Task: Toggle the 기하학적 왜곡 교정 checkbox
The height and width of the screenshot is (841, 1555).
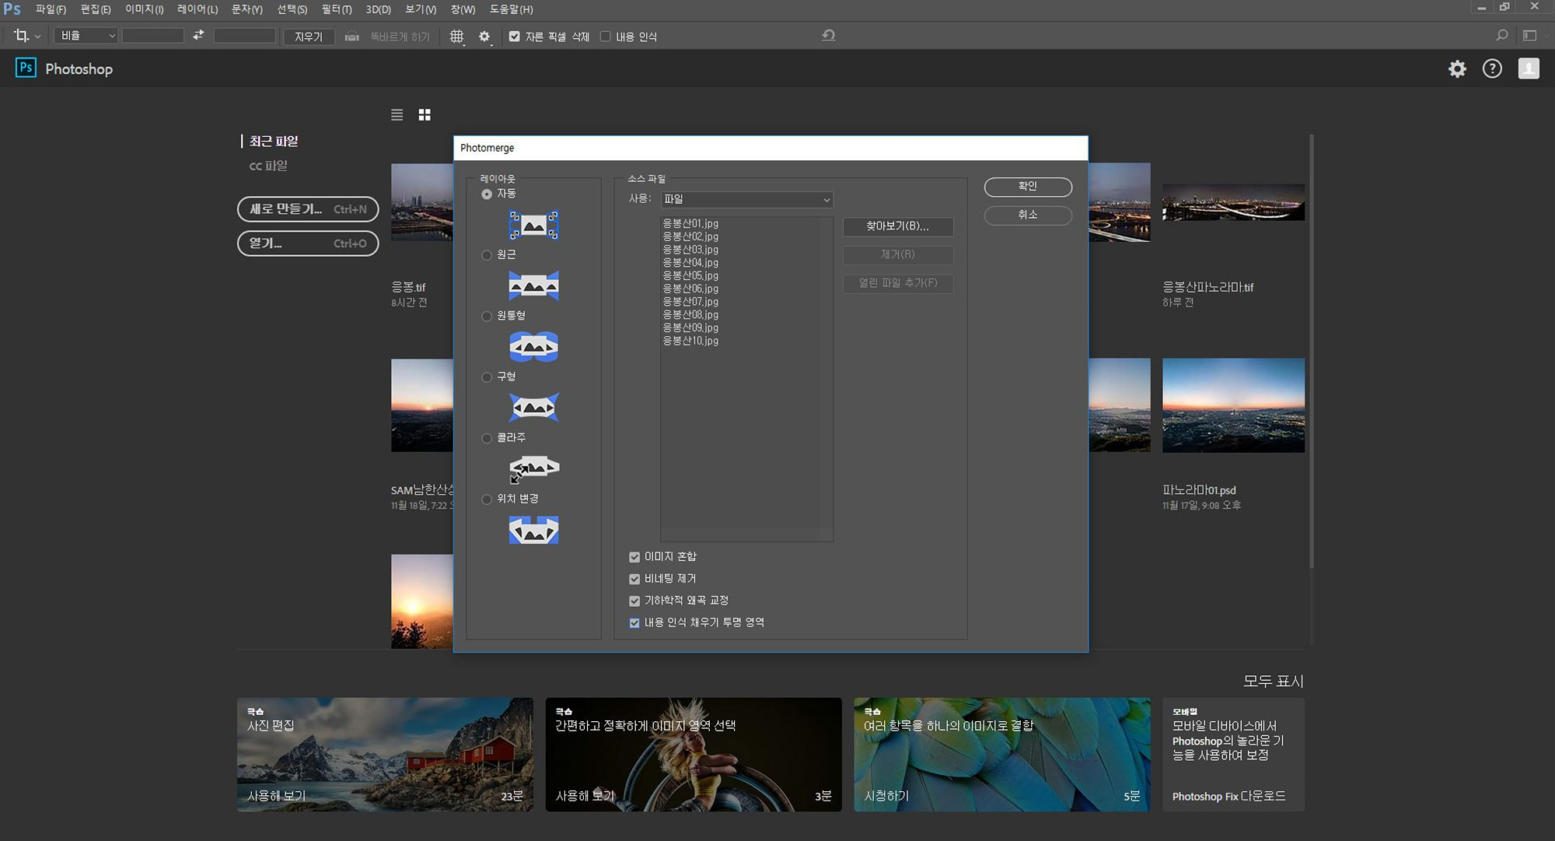Action: (634, 601)
